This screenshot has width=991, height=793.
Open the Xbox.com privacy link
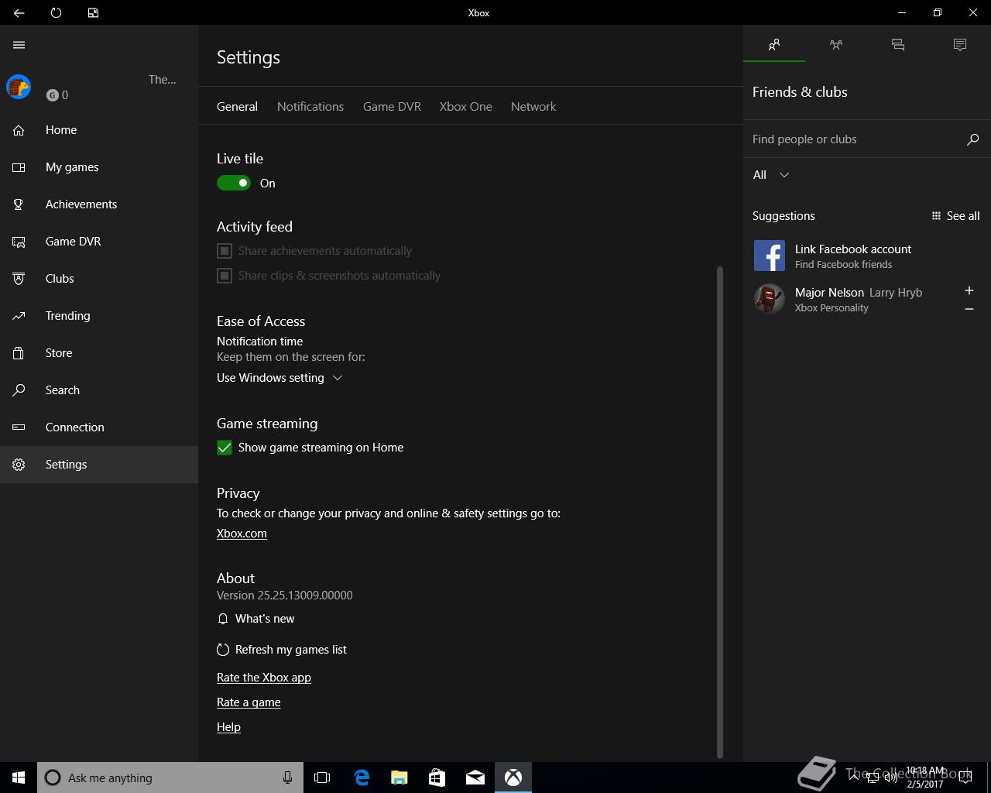tap(242, 534)
